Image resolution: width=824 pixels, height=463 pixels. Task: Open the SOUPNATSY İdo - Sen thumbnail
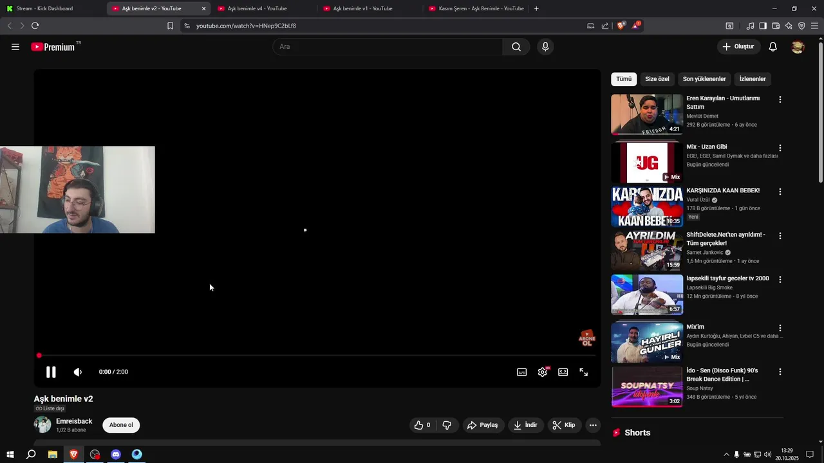[647, 386]
